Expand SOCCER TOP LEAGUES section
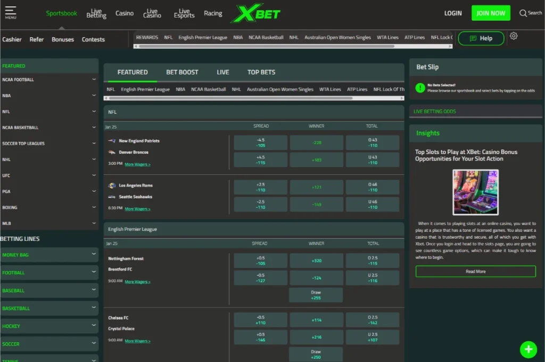Screen dimensions: 545x362 (x=49, y=144)
